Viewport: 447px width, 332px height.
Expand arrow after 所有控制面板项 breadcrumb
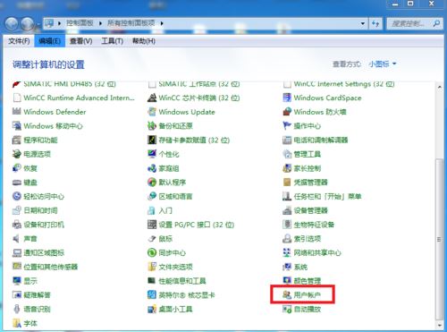(x=162, y=23)
